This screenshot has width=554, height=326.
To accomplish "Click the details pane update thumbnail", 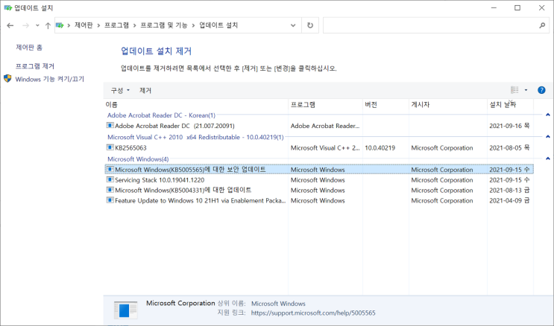I will (x=125, y=310).
